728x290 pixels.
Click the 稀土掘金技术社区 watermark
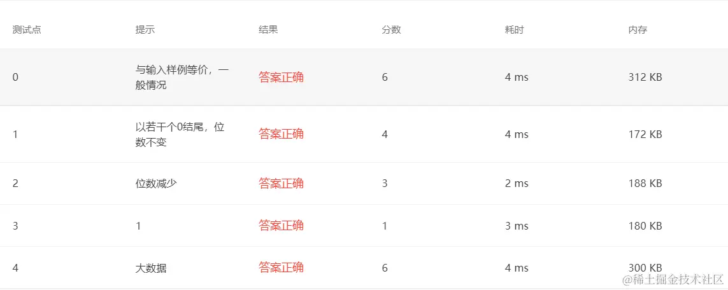[x=673, y=280]
